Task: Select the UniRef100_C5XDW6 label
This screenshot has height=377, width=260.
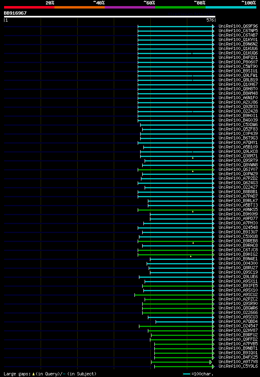Action: pos(238,125)
